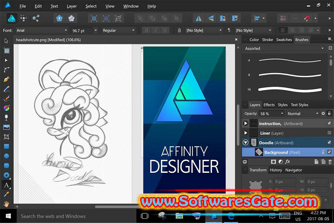The width and height of the screenshot is (334, 223).
Task: Switch to Export Persona
Action: [x=36, y=19]
